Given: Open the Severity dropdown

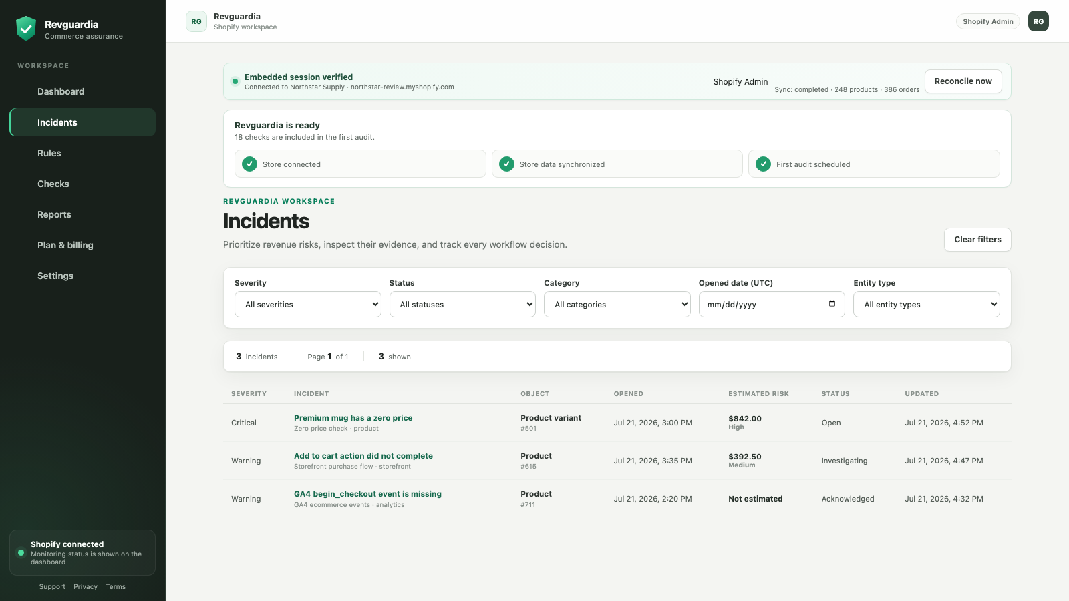Looking at the screenshot, I should point(308,305).
